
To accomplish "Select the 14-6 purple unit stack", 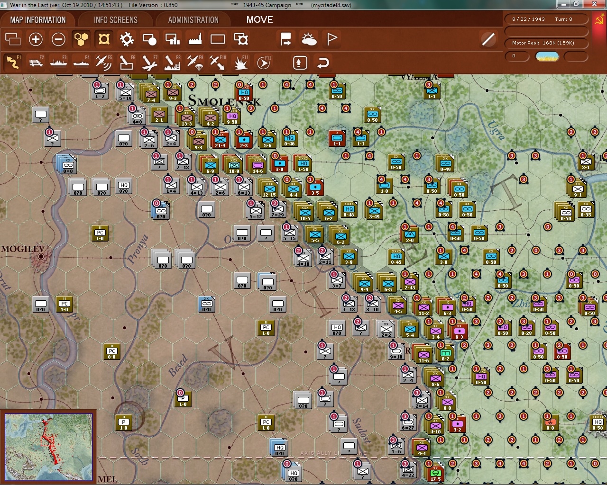I will pos(258,165).
